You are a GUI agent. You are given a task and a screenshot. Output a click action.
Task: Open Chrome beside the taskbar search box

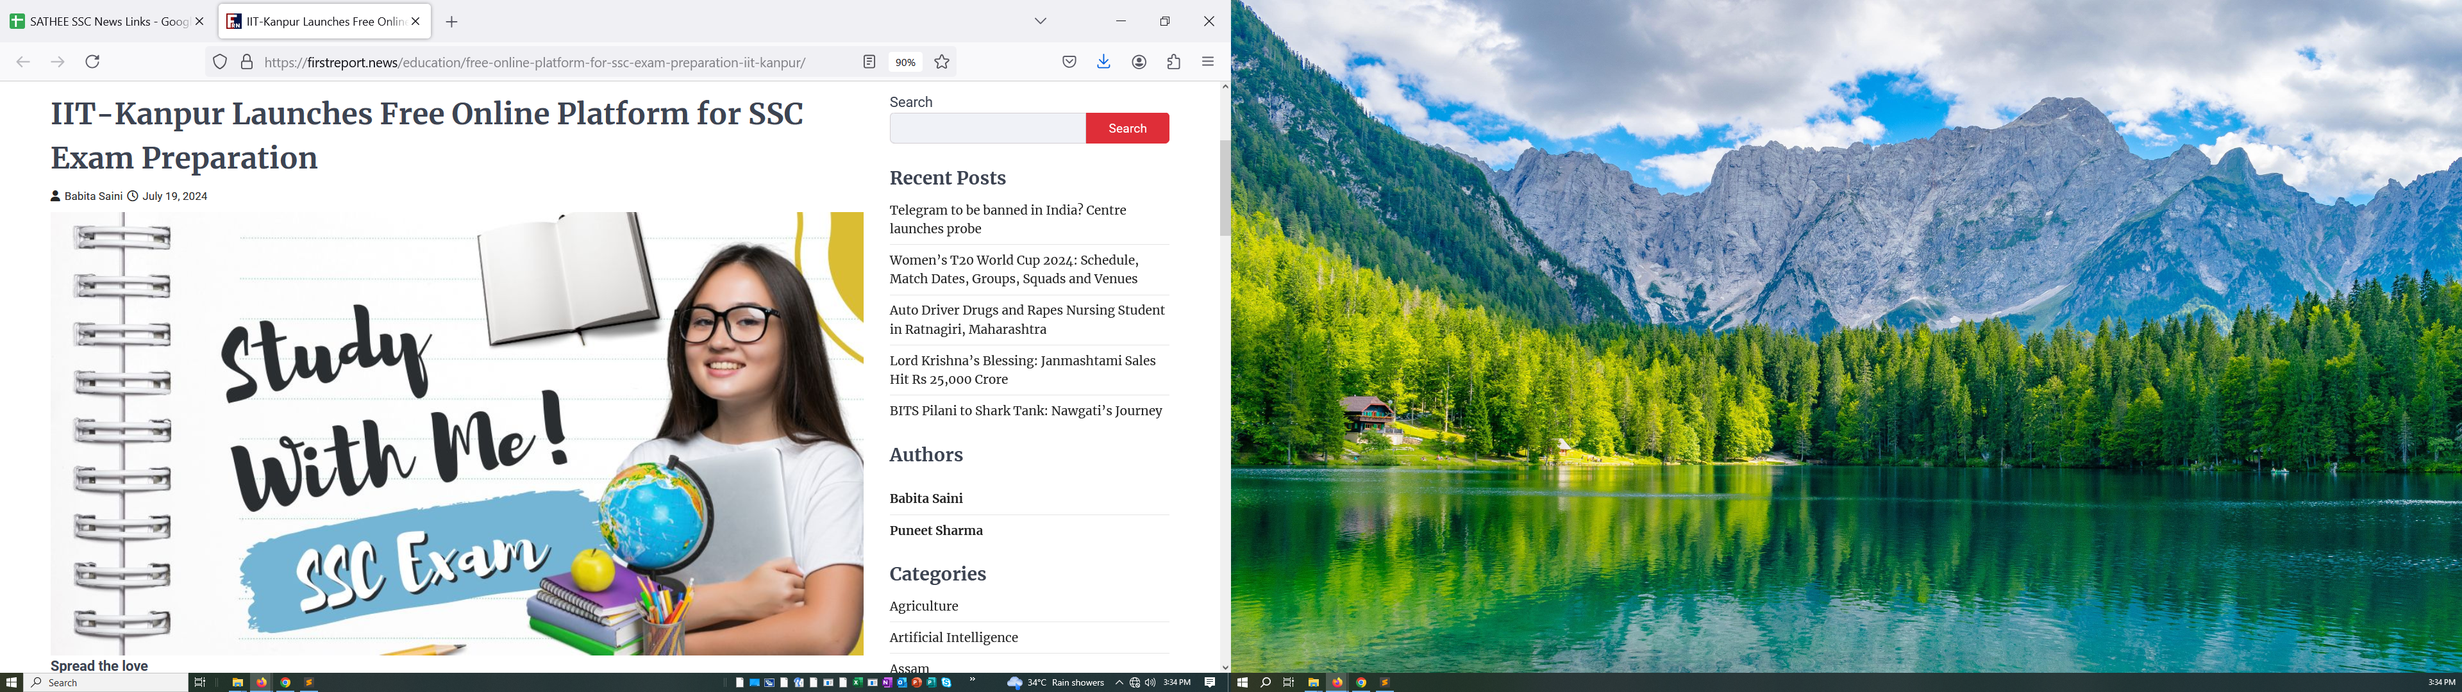pyautogui.click(x=285, y=682)
